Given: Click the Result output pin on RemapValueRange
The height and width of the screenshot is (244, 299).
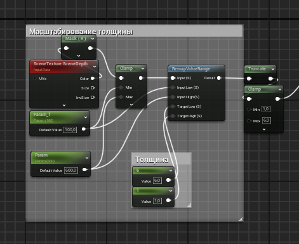Looking at the screenshot, I should click(x=219, y=78).
